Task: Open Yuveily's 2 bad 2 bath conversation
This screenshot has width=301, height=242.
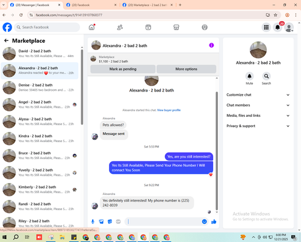Action: pos(40,173)
